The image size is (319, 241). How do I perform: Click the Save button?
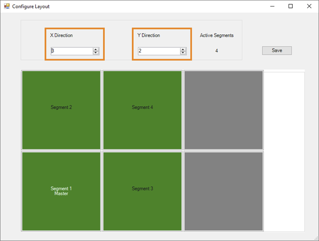277,51
